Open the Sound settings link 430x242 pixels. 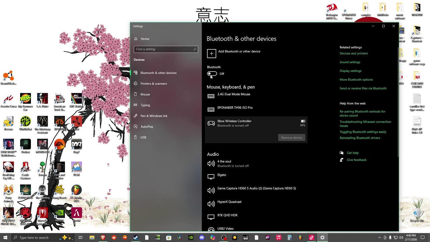(350, 62)
